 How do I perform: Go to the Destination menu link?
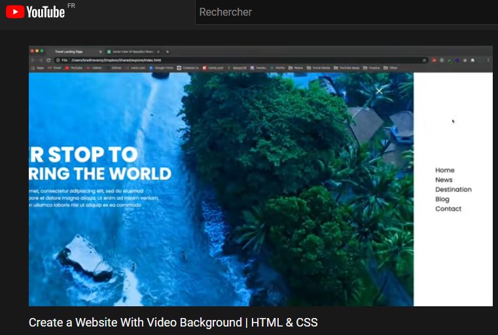453,189
